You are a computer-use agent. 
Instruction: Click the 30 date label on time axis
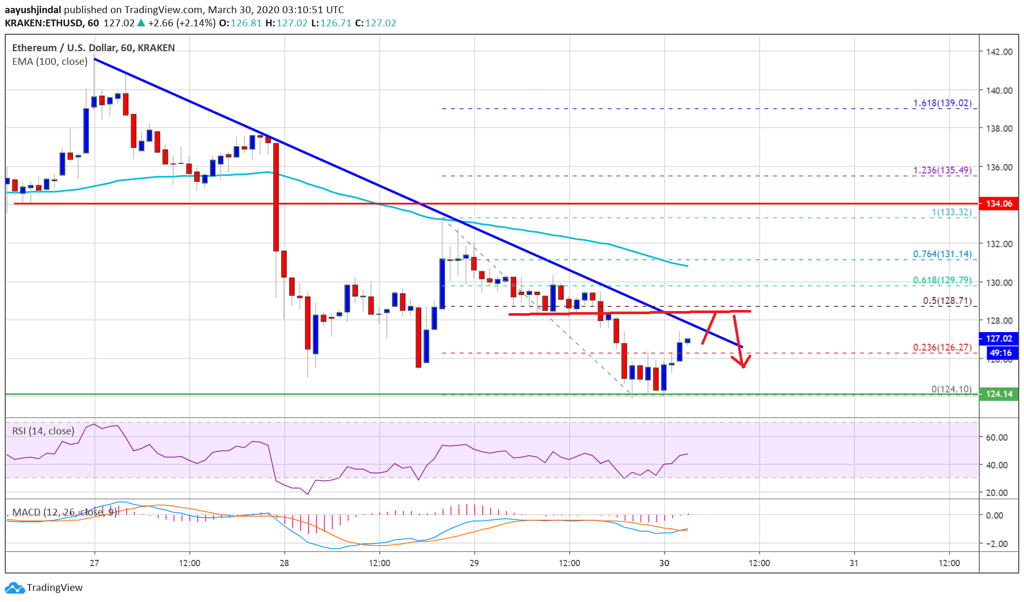click(x=664, y=563)
